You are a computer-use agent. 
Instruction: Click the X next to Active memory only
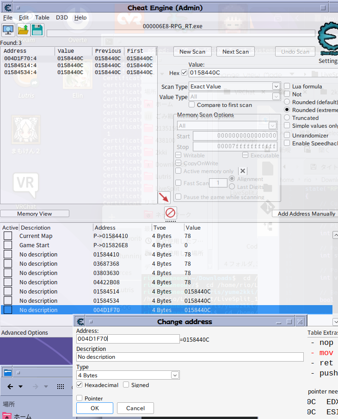[x=242, y=171]
